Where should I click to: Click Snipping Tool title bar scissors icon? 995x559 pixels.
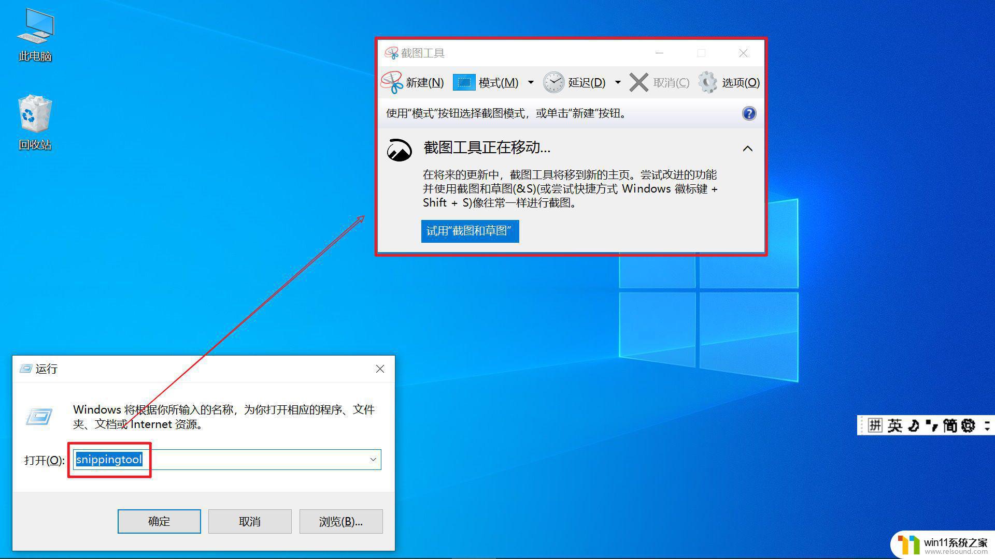(391, 53)
